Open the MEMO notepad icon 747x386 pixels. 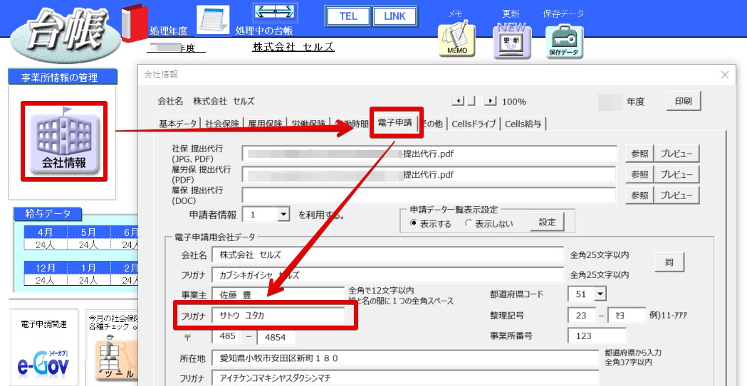pyautogui.click(x=457, y=41)
